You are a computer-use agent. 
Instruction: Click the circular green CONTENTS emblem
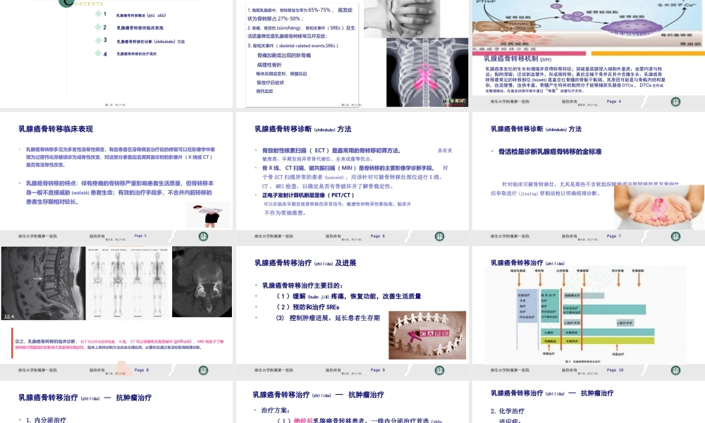tap(66, 3)
